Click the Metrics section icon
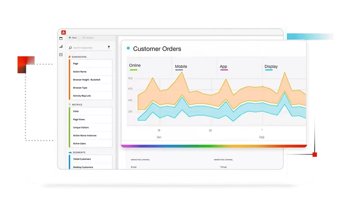This screenshot has height=212, width=340. click(70, 104)
